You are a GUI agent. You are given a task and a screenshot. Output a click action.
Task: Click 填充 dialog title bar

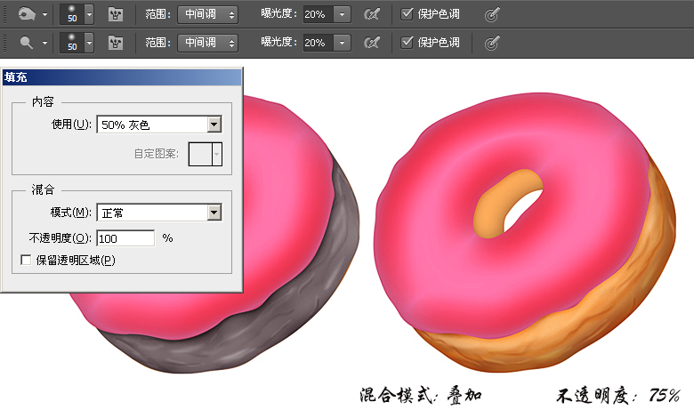pyautogui.click(x=122, y=77)
